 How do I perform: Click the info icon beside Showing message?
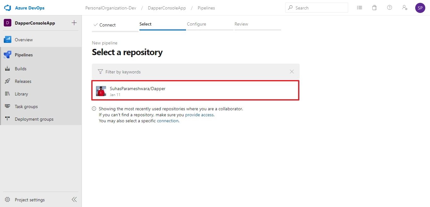pyautogui.click(x=94, y=109)
